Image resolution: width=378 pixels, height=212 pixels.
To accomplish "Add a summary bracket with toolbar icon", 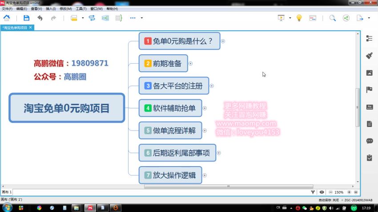I will [x=119, y=18].
